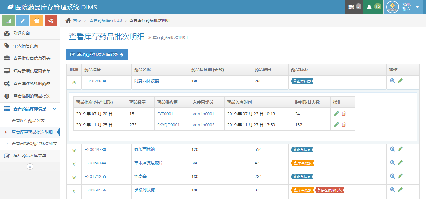Click the orange users shortcut icon
Screen dimensions: 426x199
(37, 20)
